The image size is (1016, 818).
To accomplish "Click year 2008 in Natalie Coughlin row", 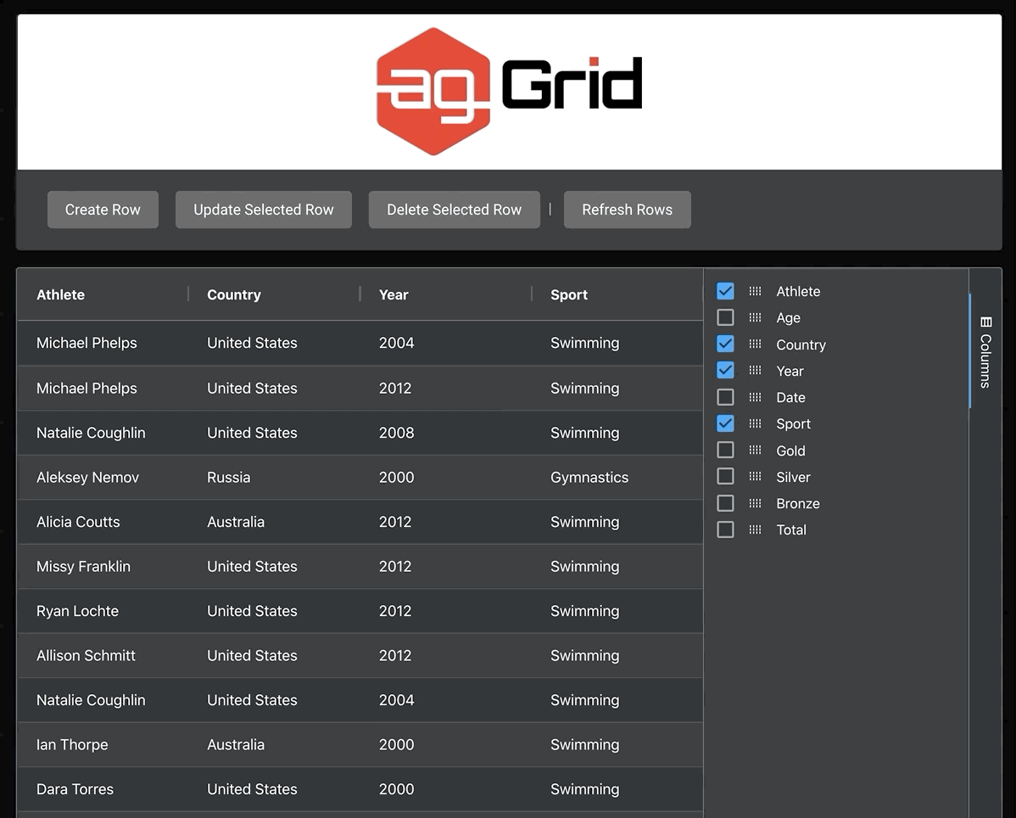I will pos(446,433).
